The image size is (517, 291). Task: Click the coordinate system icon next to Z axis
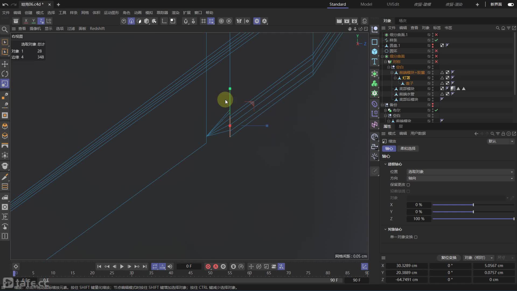pyautogui.click(x=49, y=21)
